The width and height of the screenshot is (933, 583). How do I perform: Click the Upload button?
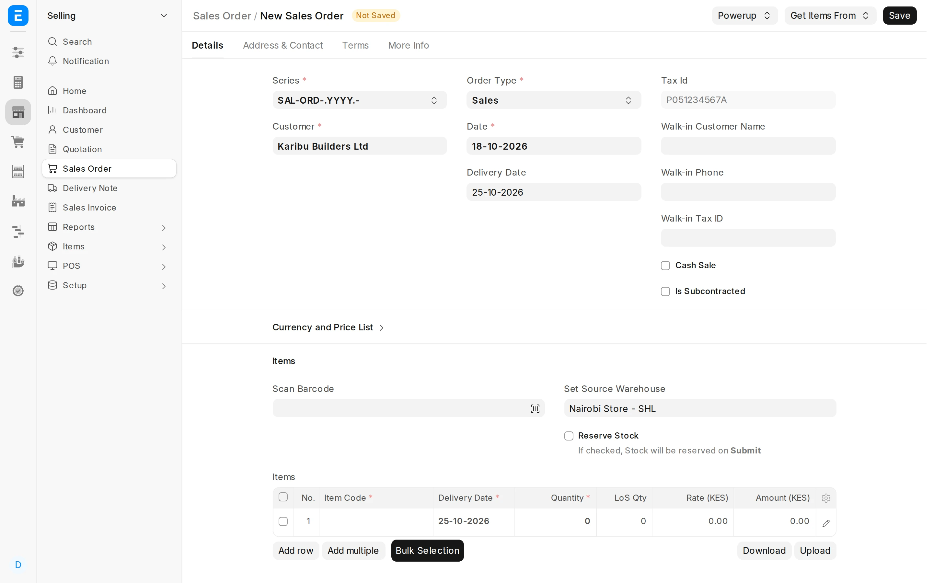tap(815, 551)
